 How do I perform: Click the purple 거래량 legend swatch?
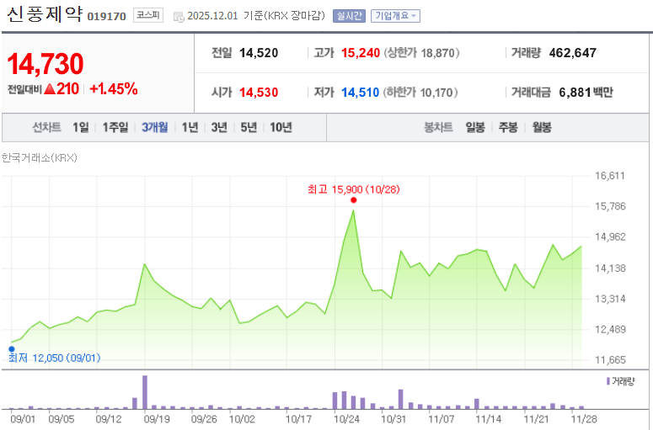click(x=608, y=381)
